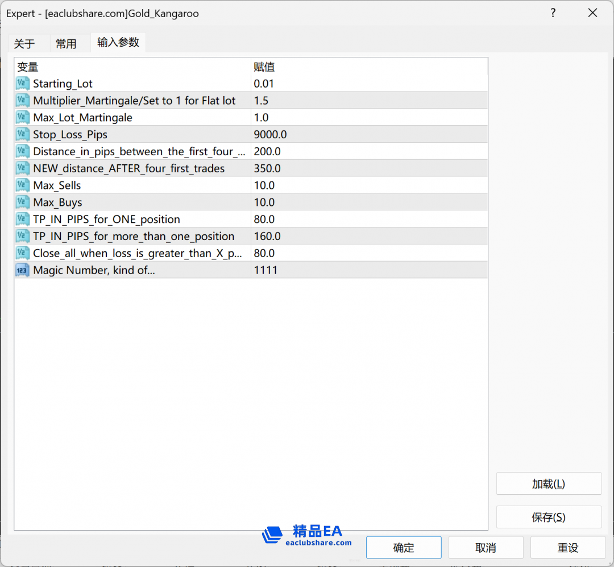Select the TP_IN_PIPS_for_ONE_position icon
614x567 pixels.
[23, 220]
